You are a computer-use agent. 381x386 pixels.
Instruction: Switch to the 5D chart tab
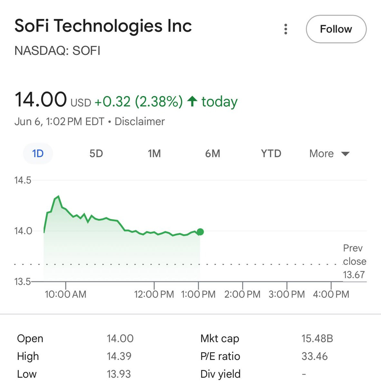[96, 153]
